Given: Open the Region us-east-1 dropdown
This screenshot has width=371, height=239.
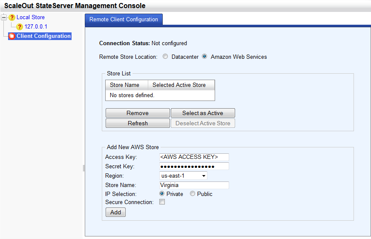Looking at the screenshot, I should (x=184, y=176).
